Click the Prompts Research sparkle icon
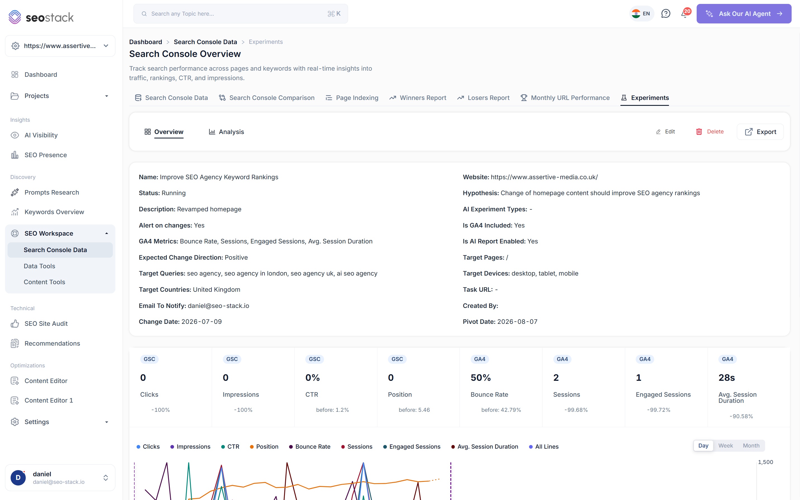 15,192
